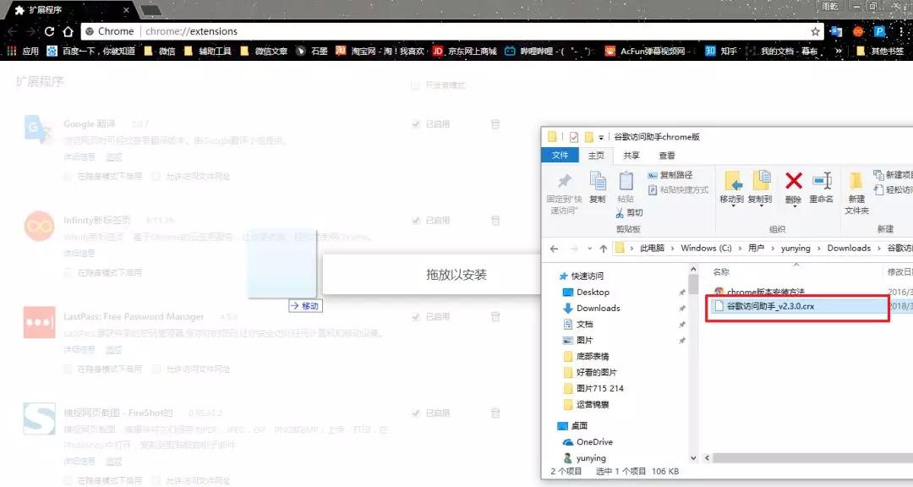This screenshot has height=487, width=913.
Task: Toggle Infinity 在隐身模式下启用 checkbox
Action: tap(68, 272)
